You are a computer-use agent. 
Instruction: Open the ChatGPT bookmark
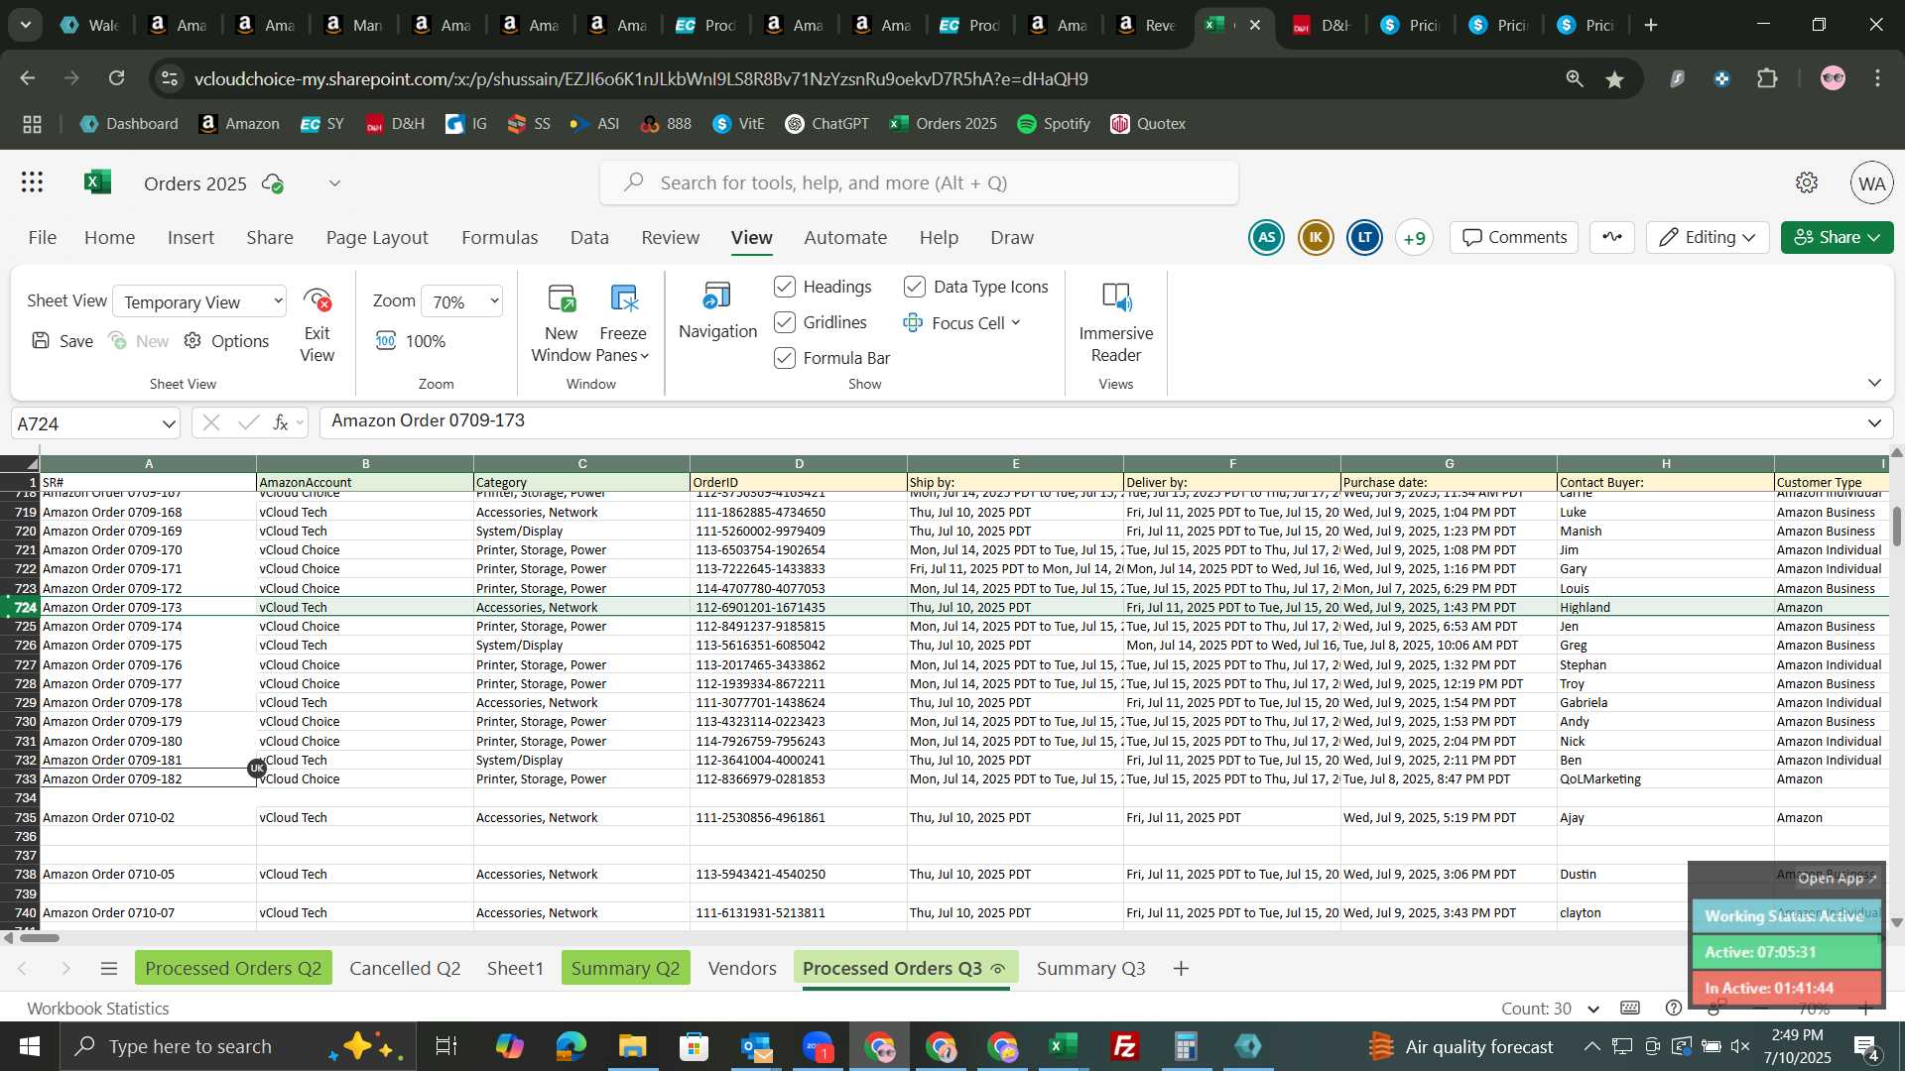click(826, 124)
